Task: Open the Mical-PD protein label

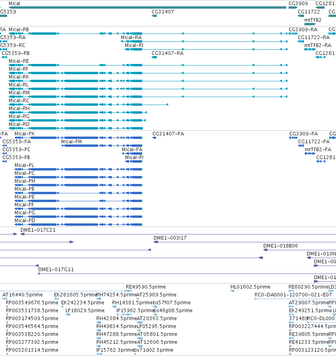Action: pyautogui.click(x=25, y=221)
